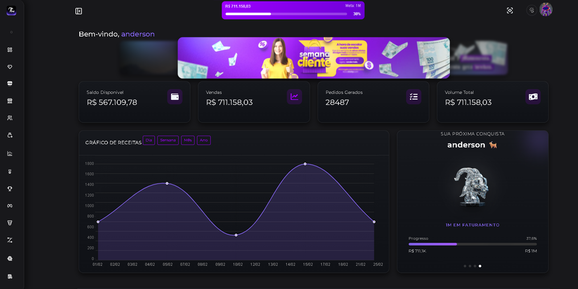Switch revenue chart to Semana view
The height and width of the screenshot is (289, 578).
168,140
